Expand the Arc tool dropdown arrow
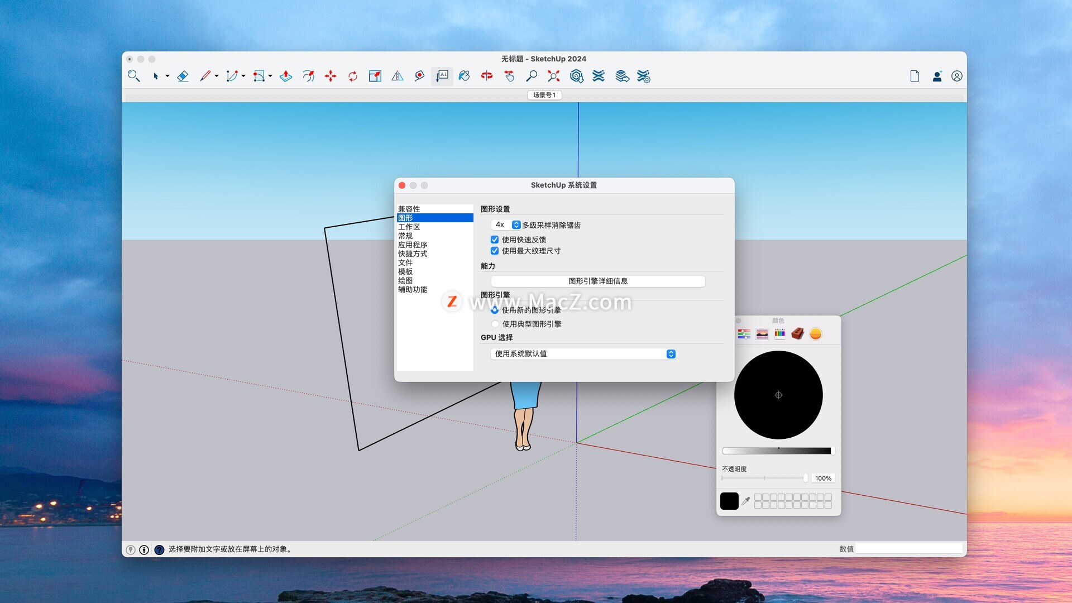 point(243,76)
